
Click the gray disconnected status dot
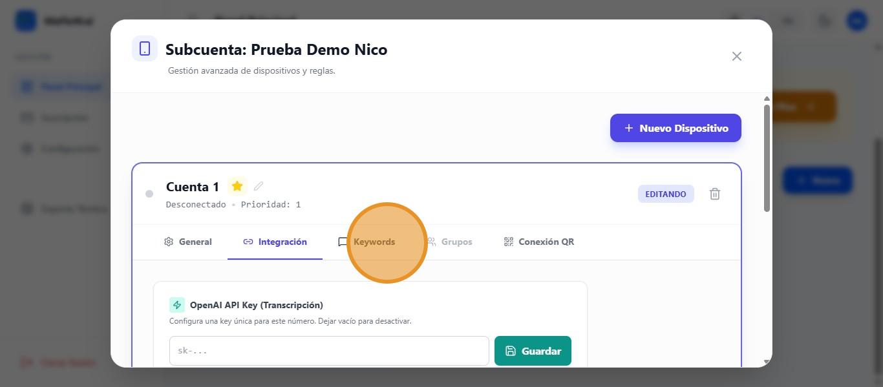point(149,194)
